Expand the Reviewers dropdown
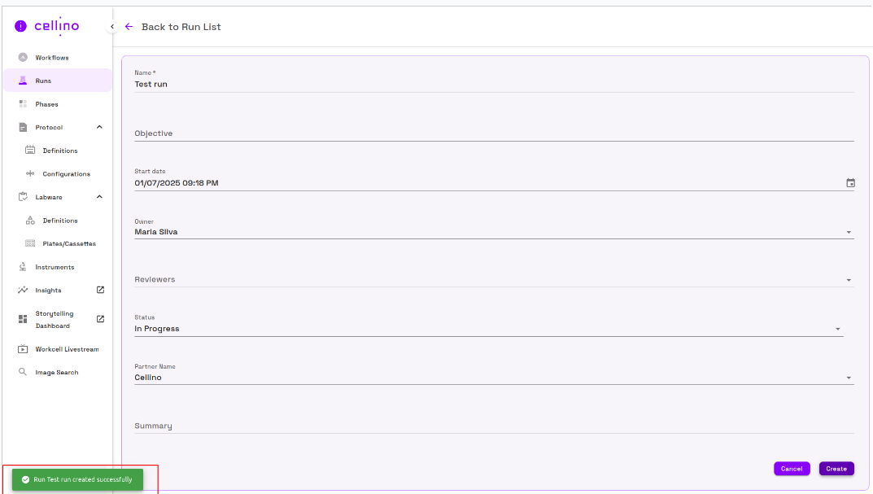 coord(849,280)
